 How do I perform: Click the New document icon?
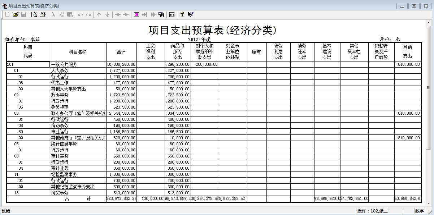(7, 14)
